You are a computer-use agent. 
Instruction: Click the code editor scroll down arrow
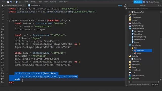(x=126, y=85)
